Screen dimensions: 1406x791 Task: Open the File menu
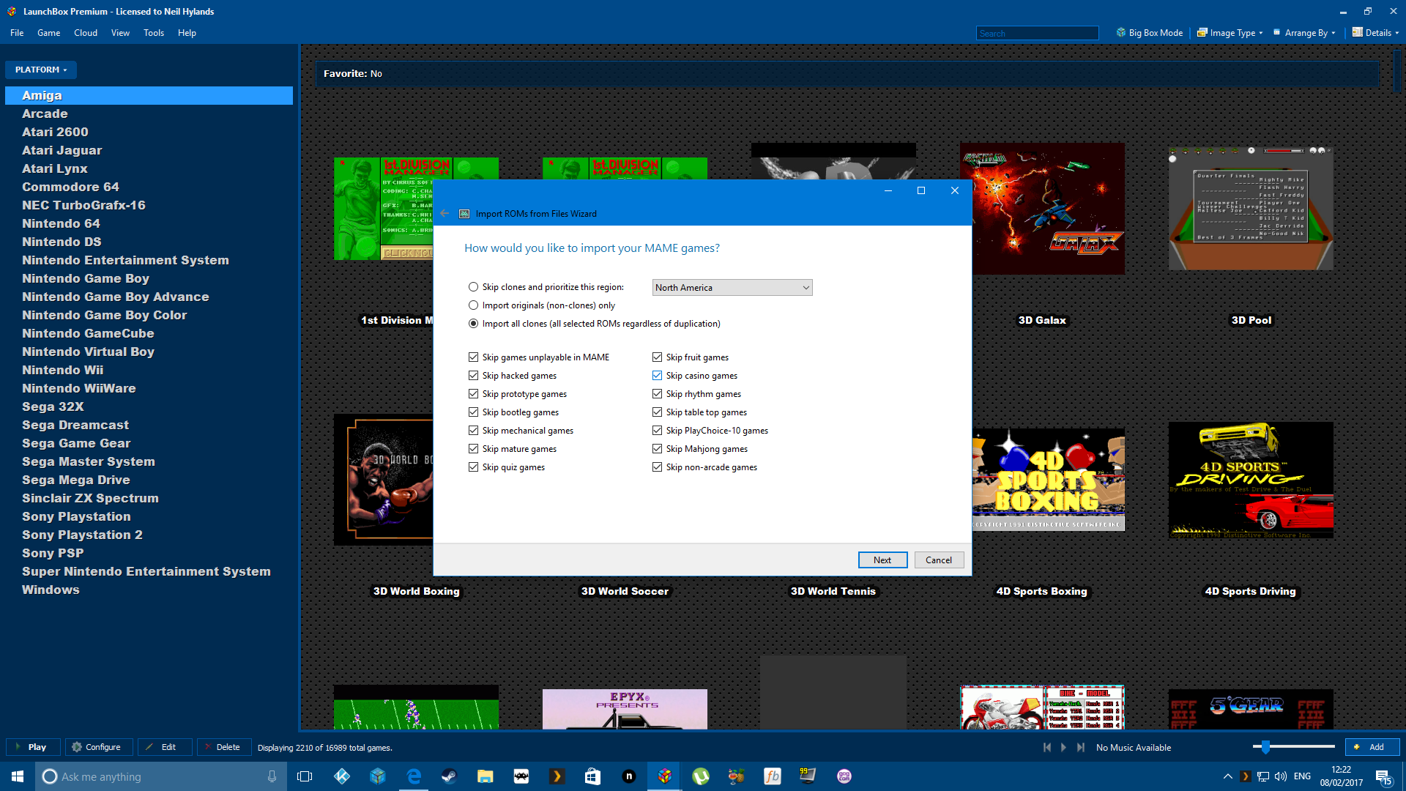(x=17, y=33)
